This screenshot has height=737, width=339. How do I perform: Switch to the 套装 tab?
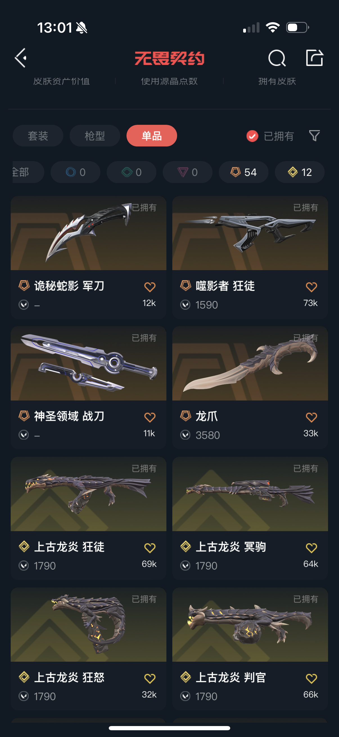click(x=38, y=135)
